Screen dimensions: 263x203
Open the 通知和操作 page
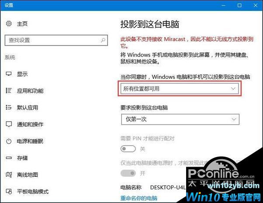[30, 124]
